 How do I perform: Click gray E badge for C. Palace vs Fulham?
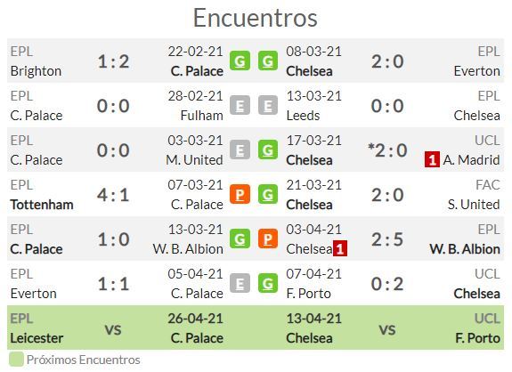click(x=240, y=105)
